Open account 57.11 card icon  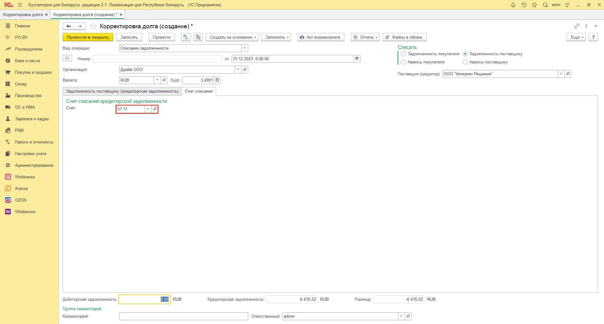(154, 109)
